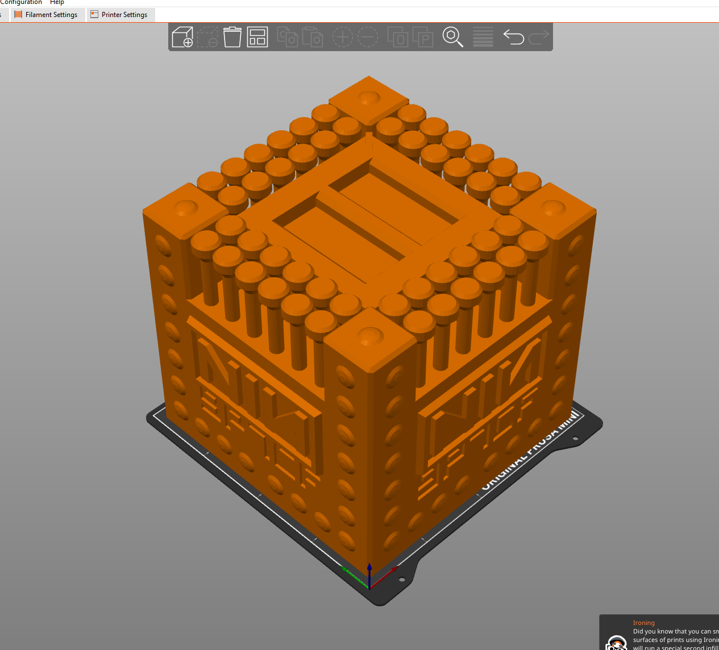Open the Configuration menu
719x650 pixels.
pyautogui.click(x=21, y=2)
